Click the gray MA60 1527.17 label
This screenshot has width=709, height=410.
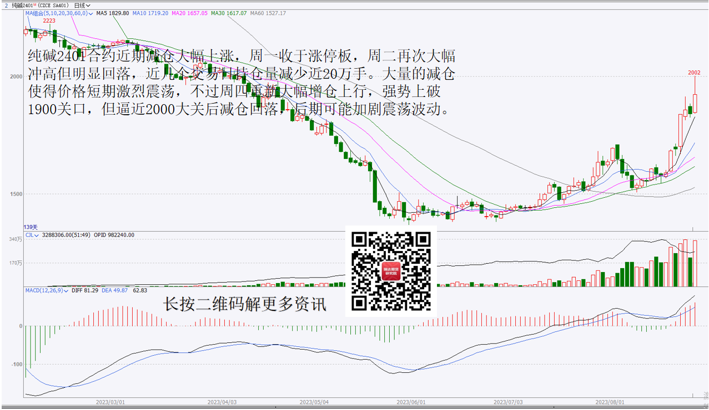coord(268,13)
